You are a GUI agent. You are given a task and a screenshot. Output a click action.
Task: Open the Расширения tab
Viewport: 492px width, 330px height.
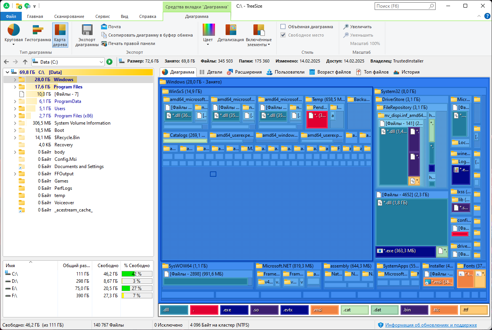(x=244, y=72)
